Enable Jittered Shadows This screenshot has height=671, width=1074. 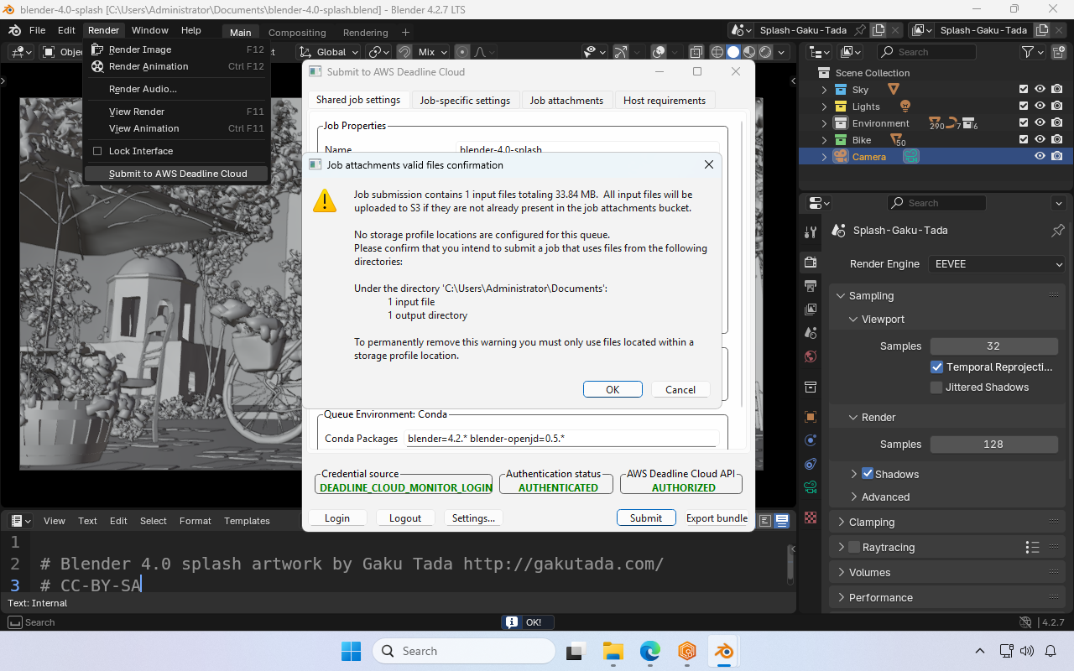(936, 387)
